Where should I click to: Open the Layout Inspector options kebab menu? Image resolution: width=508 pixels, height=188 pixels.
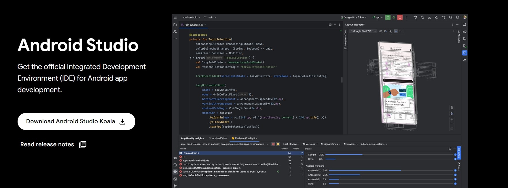pos(452,25)
